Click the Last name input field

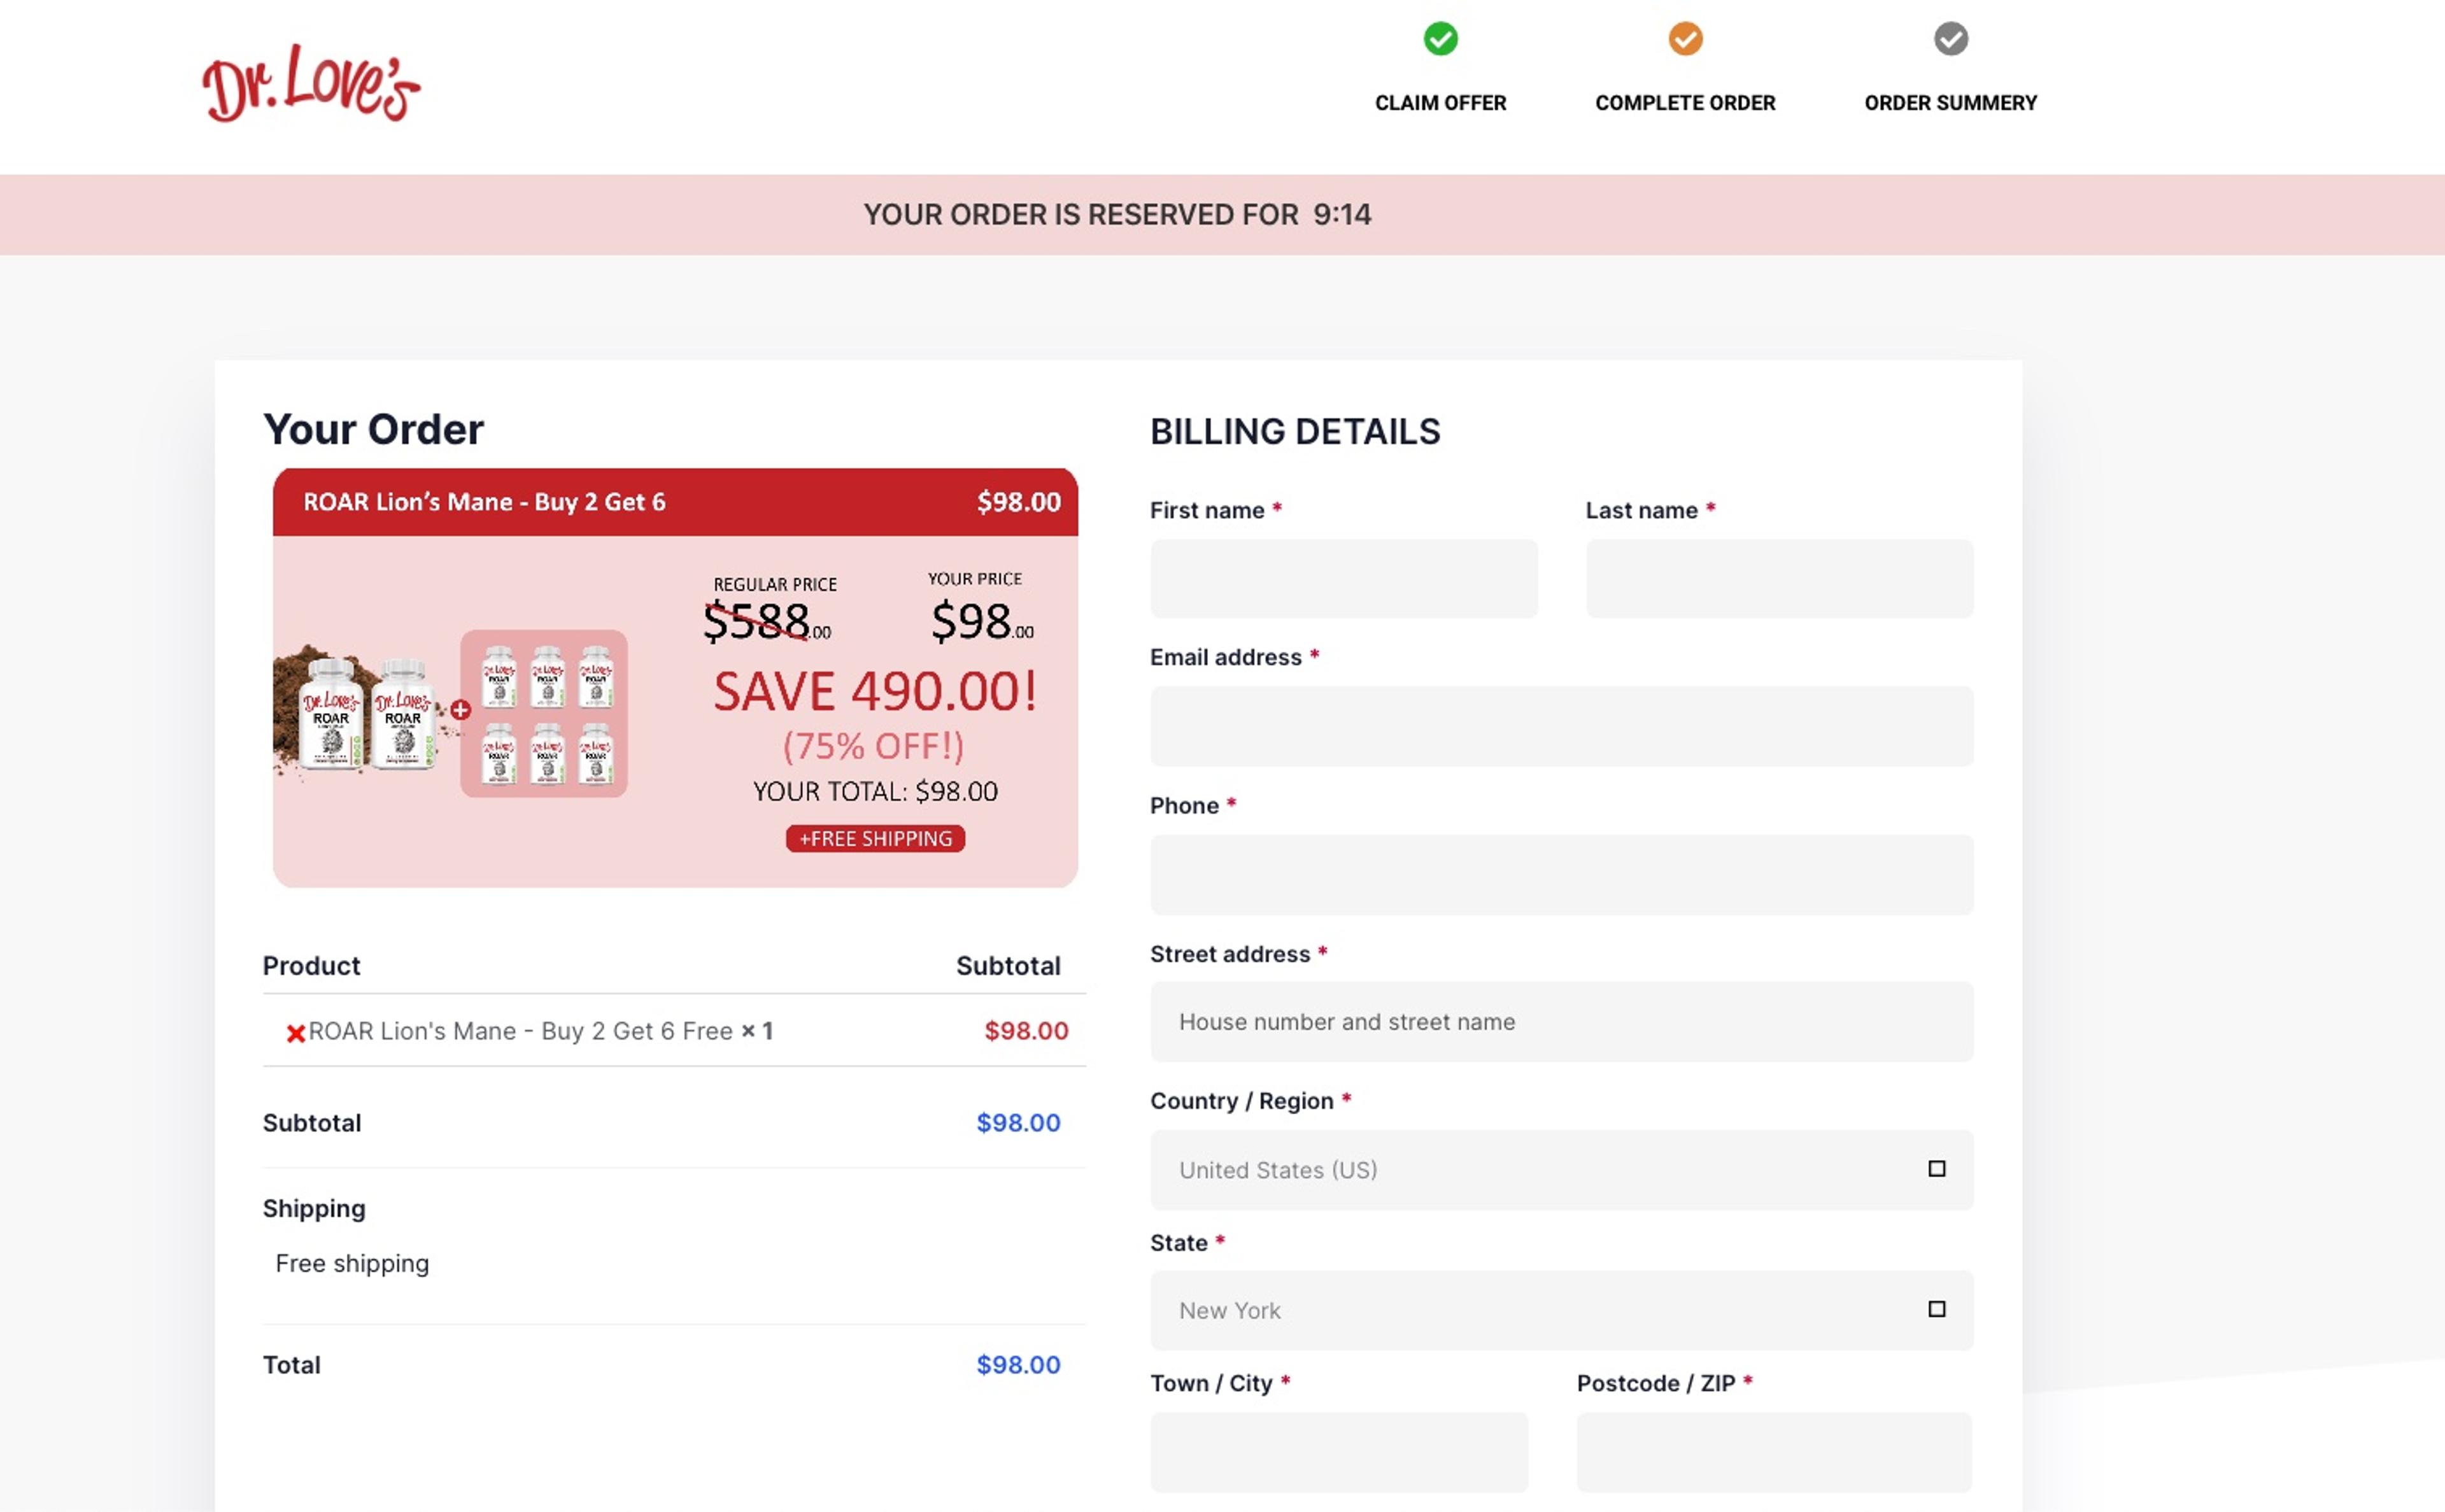click(1779, 579)
